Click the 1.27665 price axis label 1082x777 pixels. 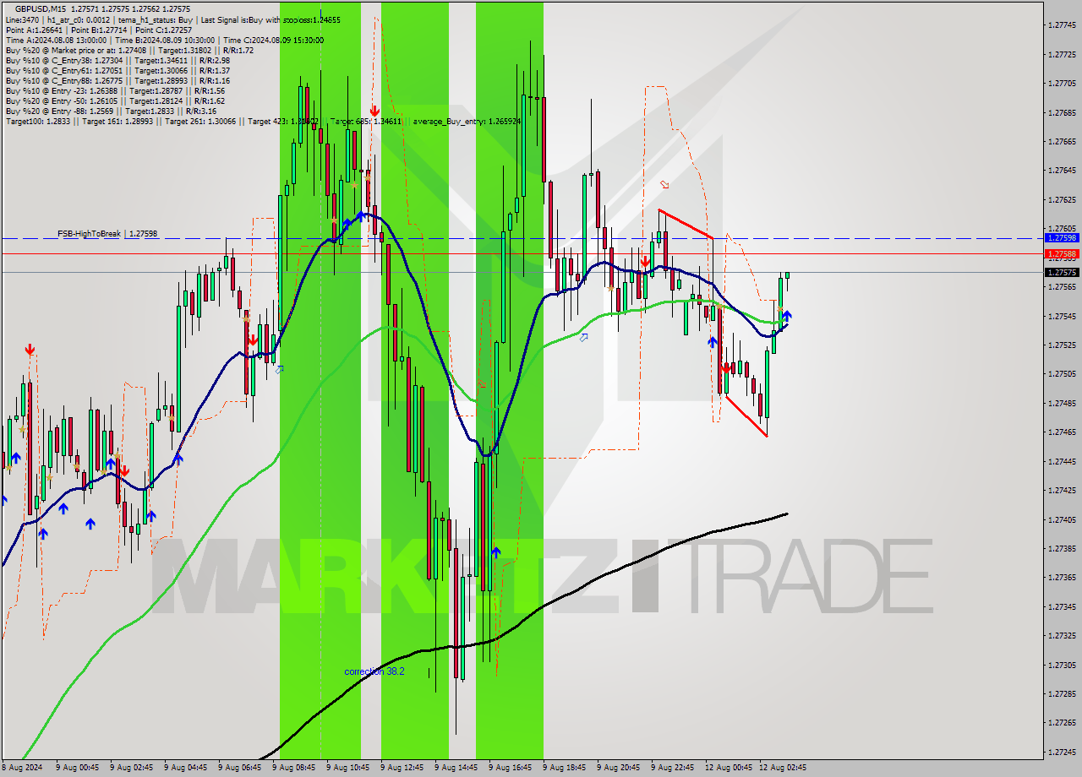point(1062,141)
